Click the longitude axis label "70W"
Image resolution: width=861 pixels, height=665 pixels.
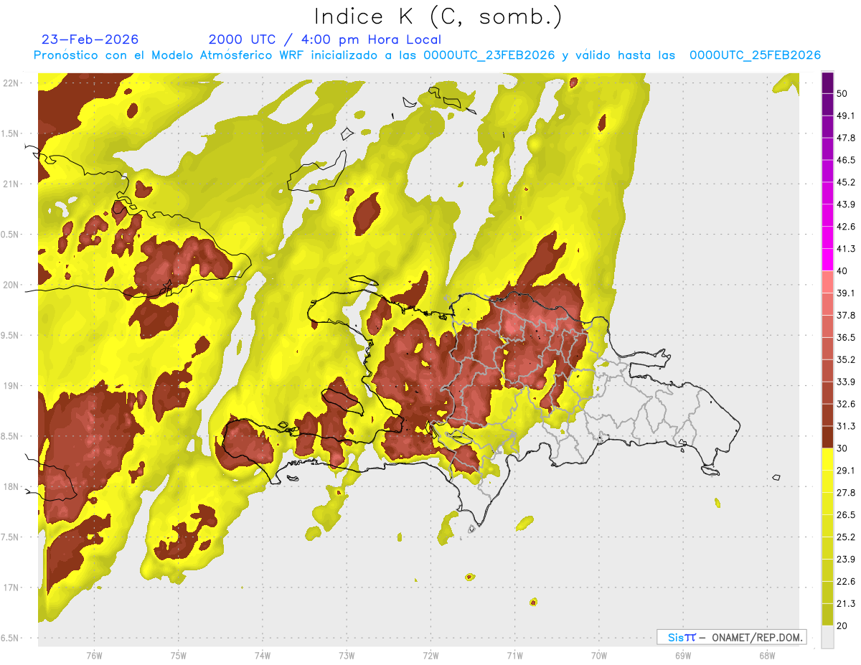[598, 656]
